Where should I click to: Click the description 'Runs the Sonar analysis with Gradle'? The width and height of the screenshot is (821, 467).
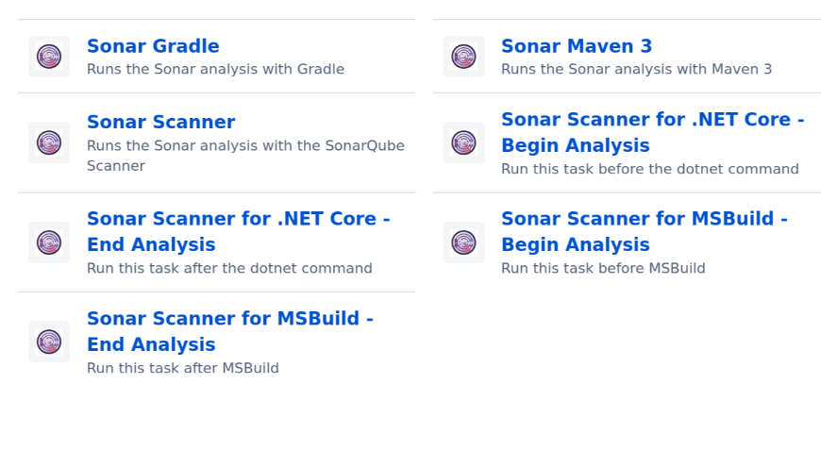[x=215, y=69]
